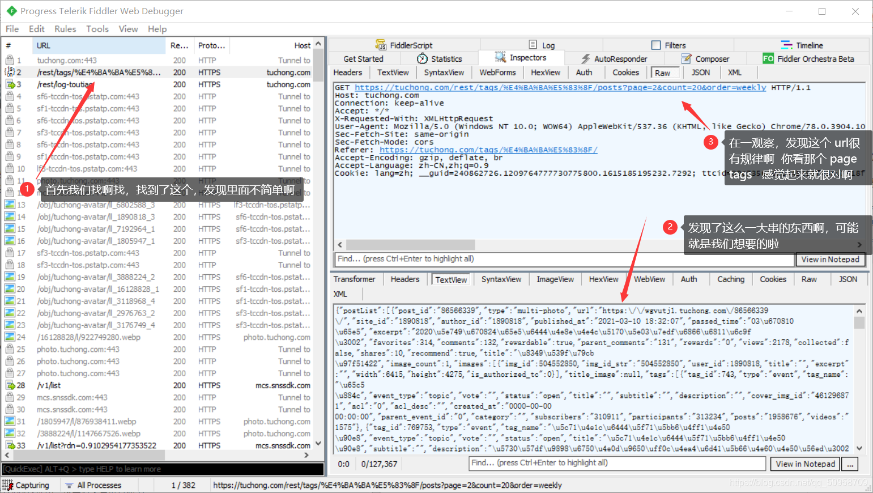The image size is (873, 493).
Task: Select session 28 /v1/list row
Action: tap(158, 385)
